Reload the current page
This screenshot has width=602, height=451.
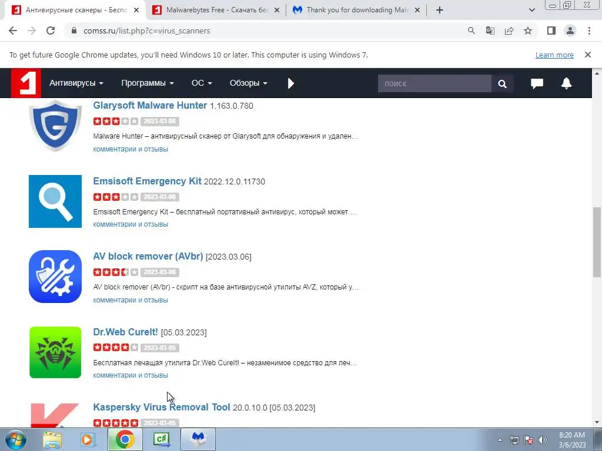[51, 31]
